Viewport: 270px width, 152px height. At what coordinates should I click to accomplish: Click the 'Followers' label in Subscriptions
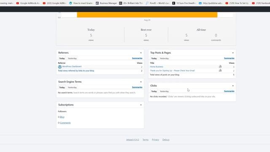point(62,111)
